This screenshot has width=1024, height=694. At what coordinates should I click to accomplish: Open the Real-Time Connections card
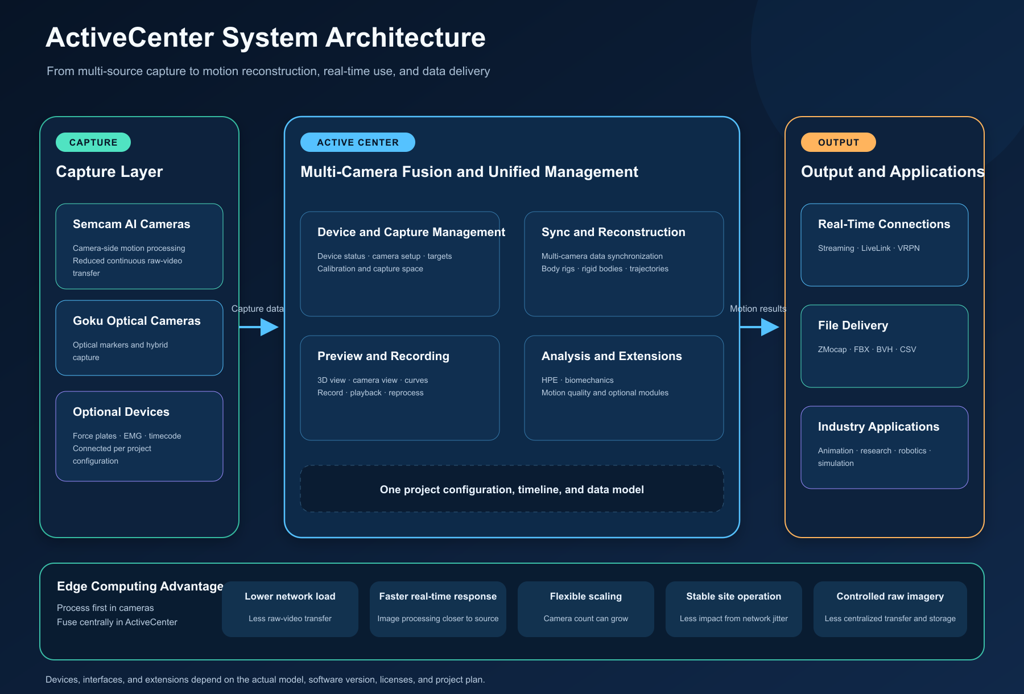[885, 245]
